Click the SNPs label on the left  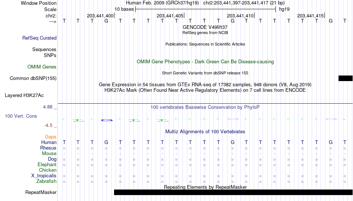coord(50,55)
